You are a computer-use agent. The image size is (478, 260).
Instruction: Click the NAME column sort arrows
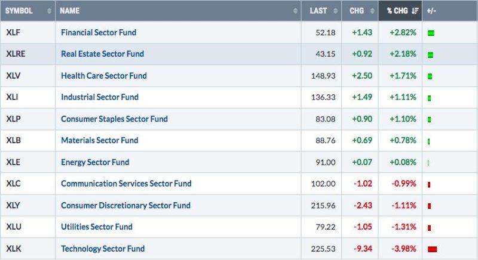(296, 11)
